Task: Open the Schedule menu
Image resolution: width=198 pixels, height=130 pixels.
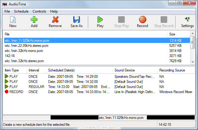Action: 21,11
